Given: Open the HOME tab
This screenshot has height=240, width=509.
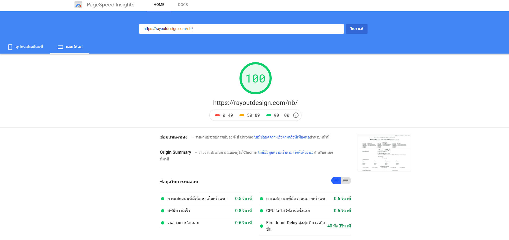Looking at the screenshot, I should pos(159,5).
